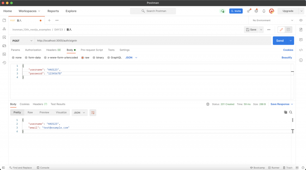Open the Mock Servers sidebar icon

4,46
